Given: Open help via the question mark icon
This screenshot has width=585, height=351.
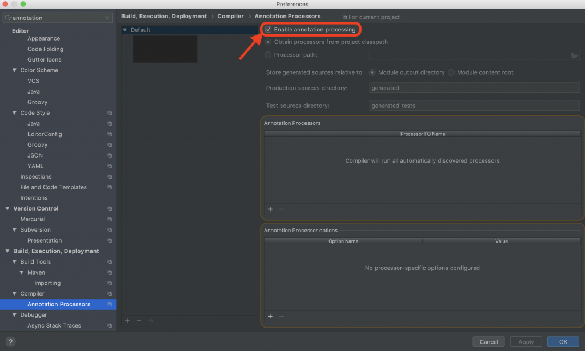Looking at the screenshot, I should [10, 341].
